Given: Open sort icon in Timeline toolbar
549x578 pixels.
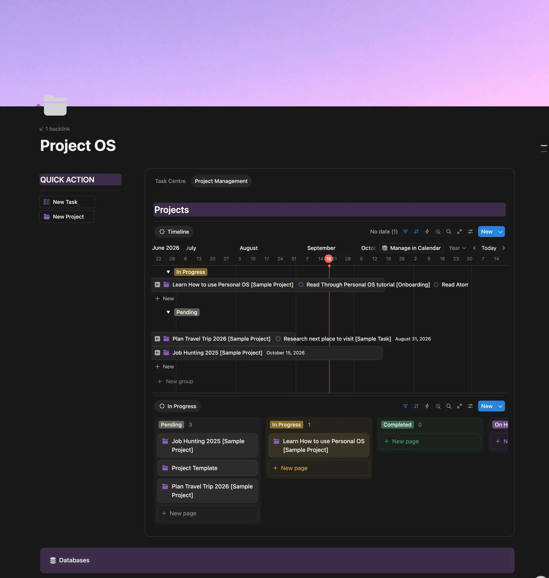Looking at the screenshot, I should (x=416, y=232).
